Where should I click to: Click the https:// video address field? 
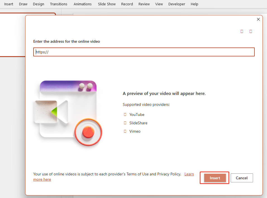point(144,52)
